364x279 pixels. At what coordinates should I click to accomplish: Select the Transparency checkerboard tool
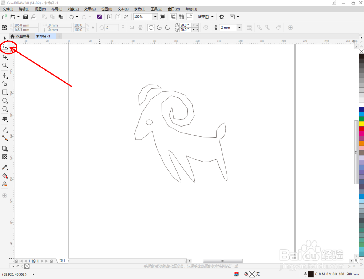(5, 156)
